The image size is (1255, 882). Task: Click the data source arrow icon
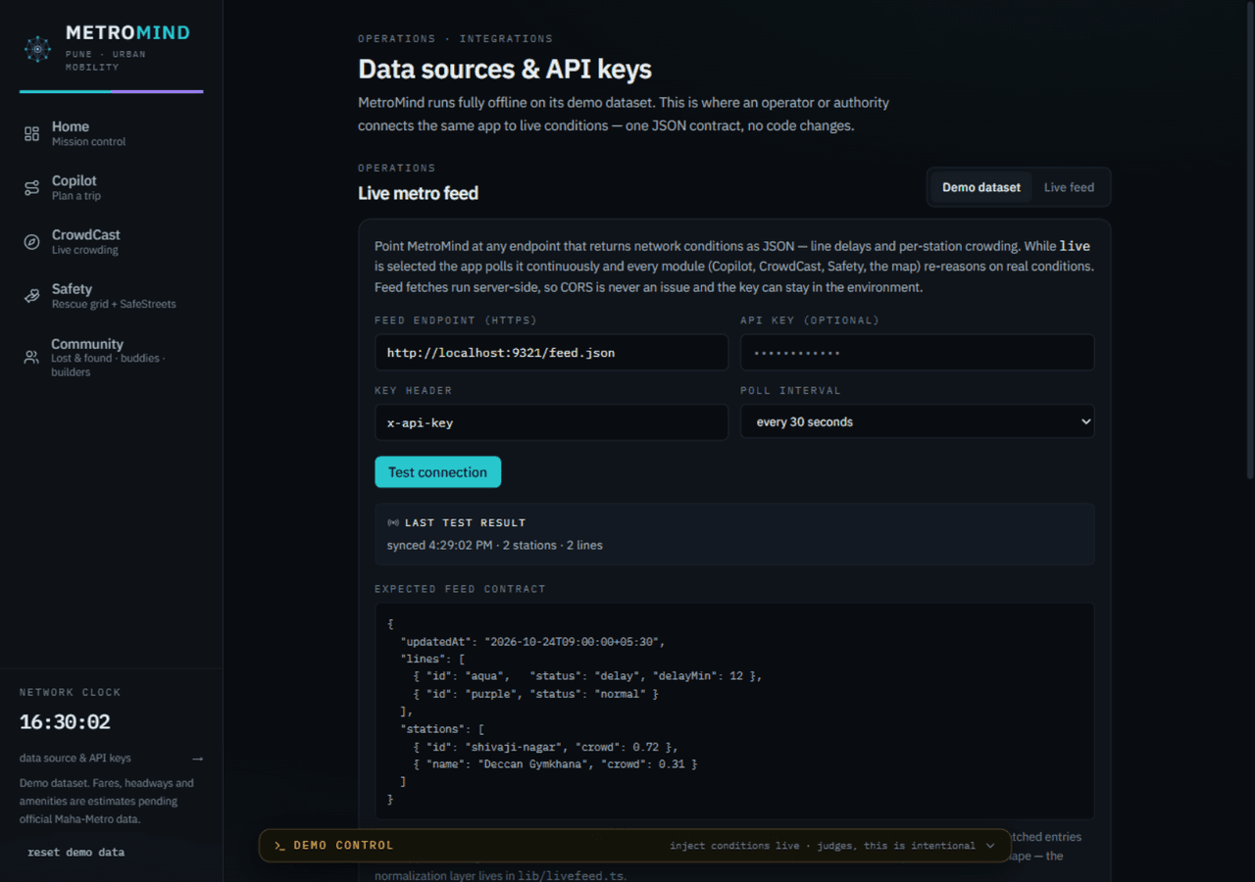[197, 759]
